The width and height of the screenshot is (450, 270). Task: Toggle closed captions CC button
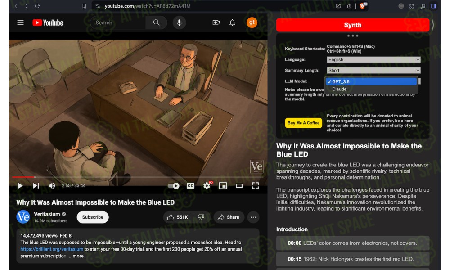[x=190, y=186]
